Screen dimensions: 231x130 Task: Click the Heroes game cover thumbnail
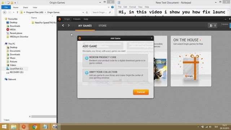click(x=160, y=69)
